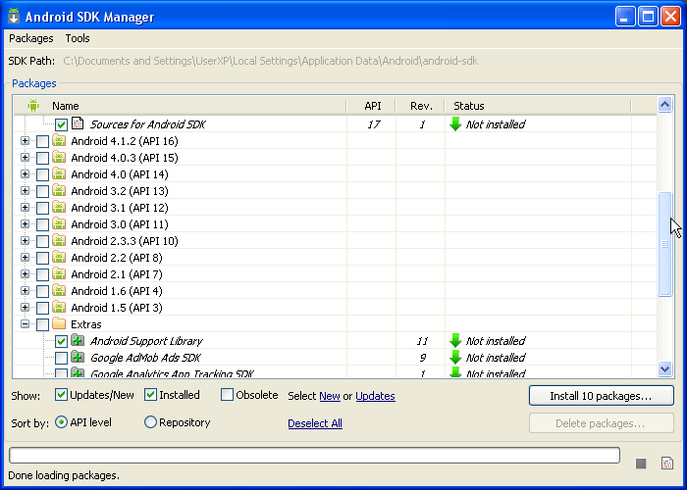Click the scroll up arrow of packages list
The height and width of the screenshot is (490, 687).
pos(664,105)
